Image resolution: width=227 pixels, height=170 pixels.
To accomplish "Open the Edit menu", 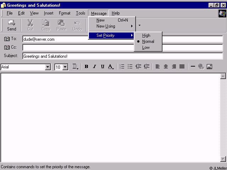I will click(x=21, y=13).
